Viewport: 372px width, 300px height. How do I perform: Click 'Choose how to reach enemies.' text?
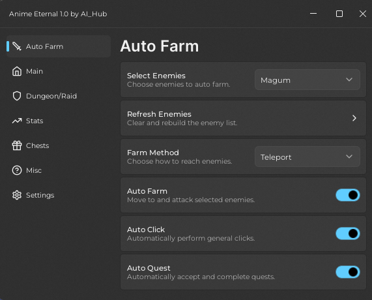[179, 162]
